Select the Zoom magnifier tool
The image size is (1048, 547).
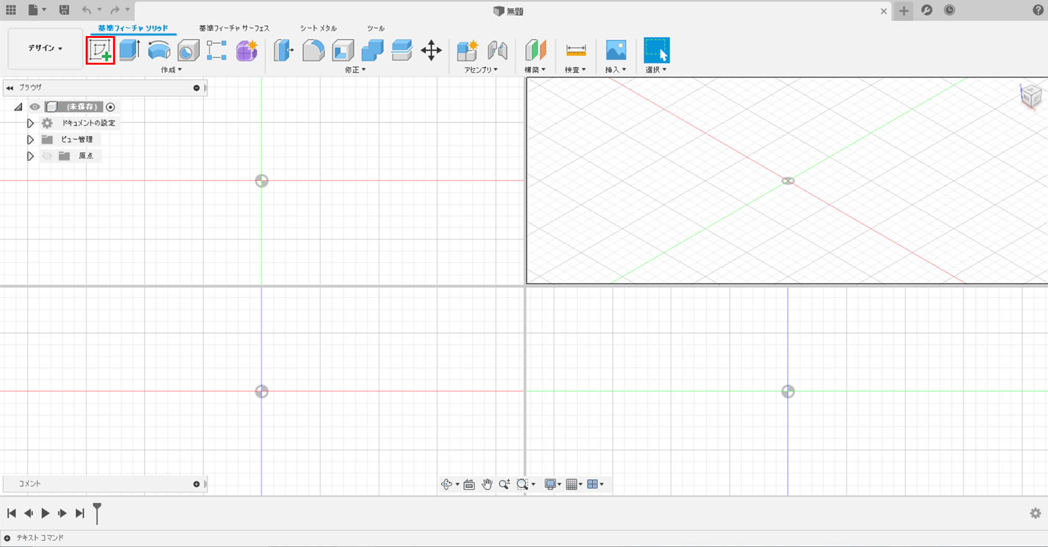pos(504,484)
